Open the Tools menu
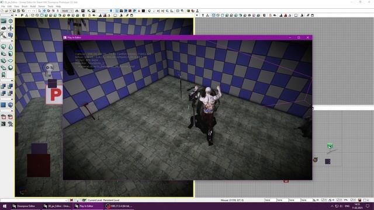Image resolution: width=374 pixels, height=210 pixels. point(50,6)
